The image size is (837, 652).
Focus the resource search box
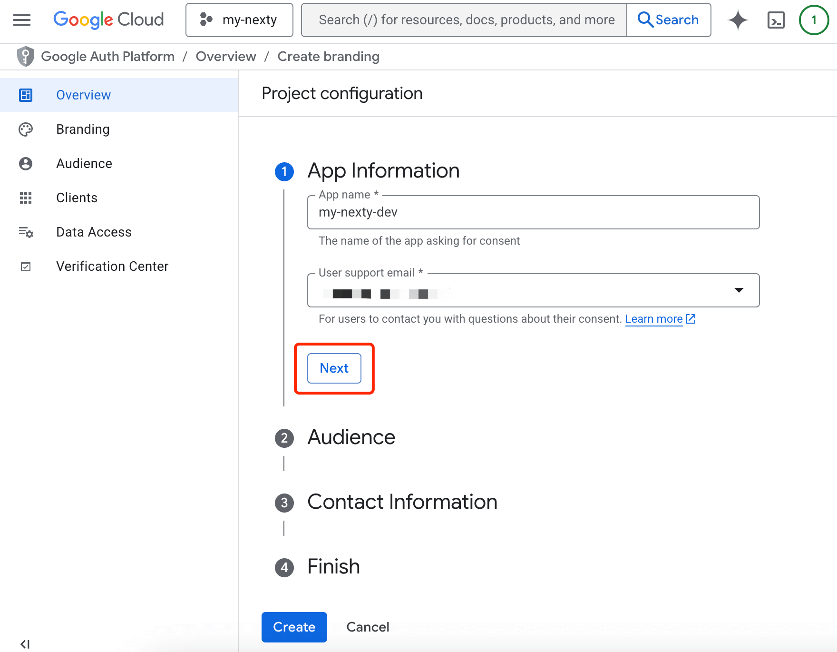tap(464, 20)
